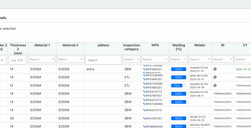This screenshot has width=251, height=128.
Task: Click the RI prohibited icon in the 75% welding row
Action: (215, 85)
